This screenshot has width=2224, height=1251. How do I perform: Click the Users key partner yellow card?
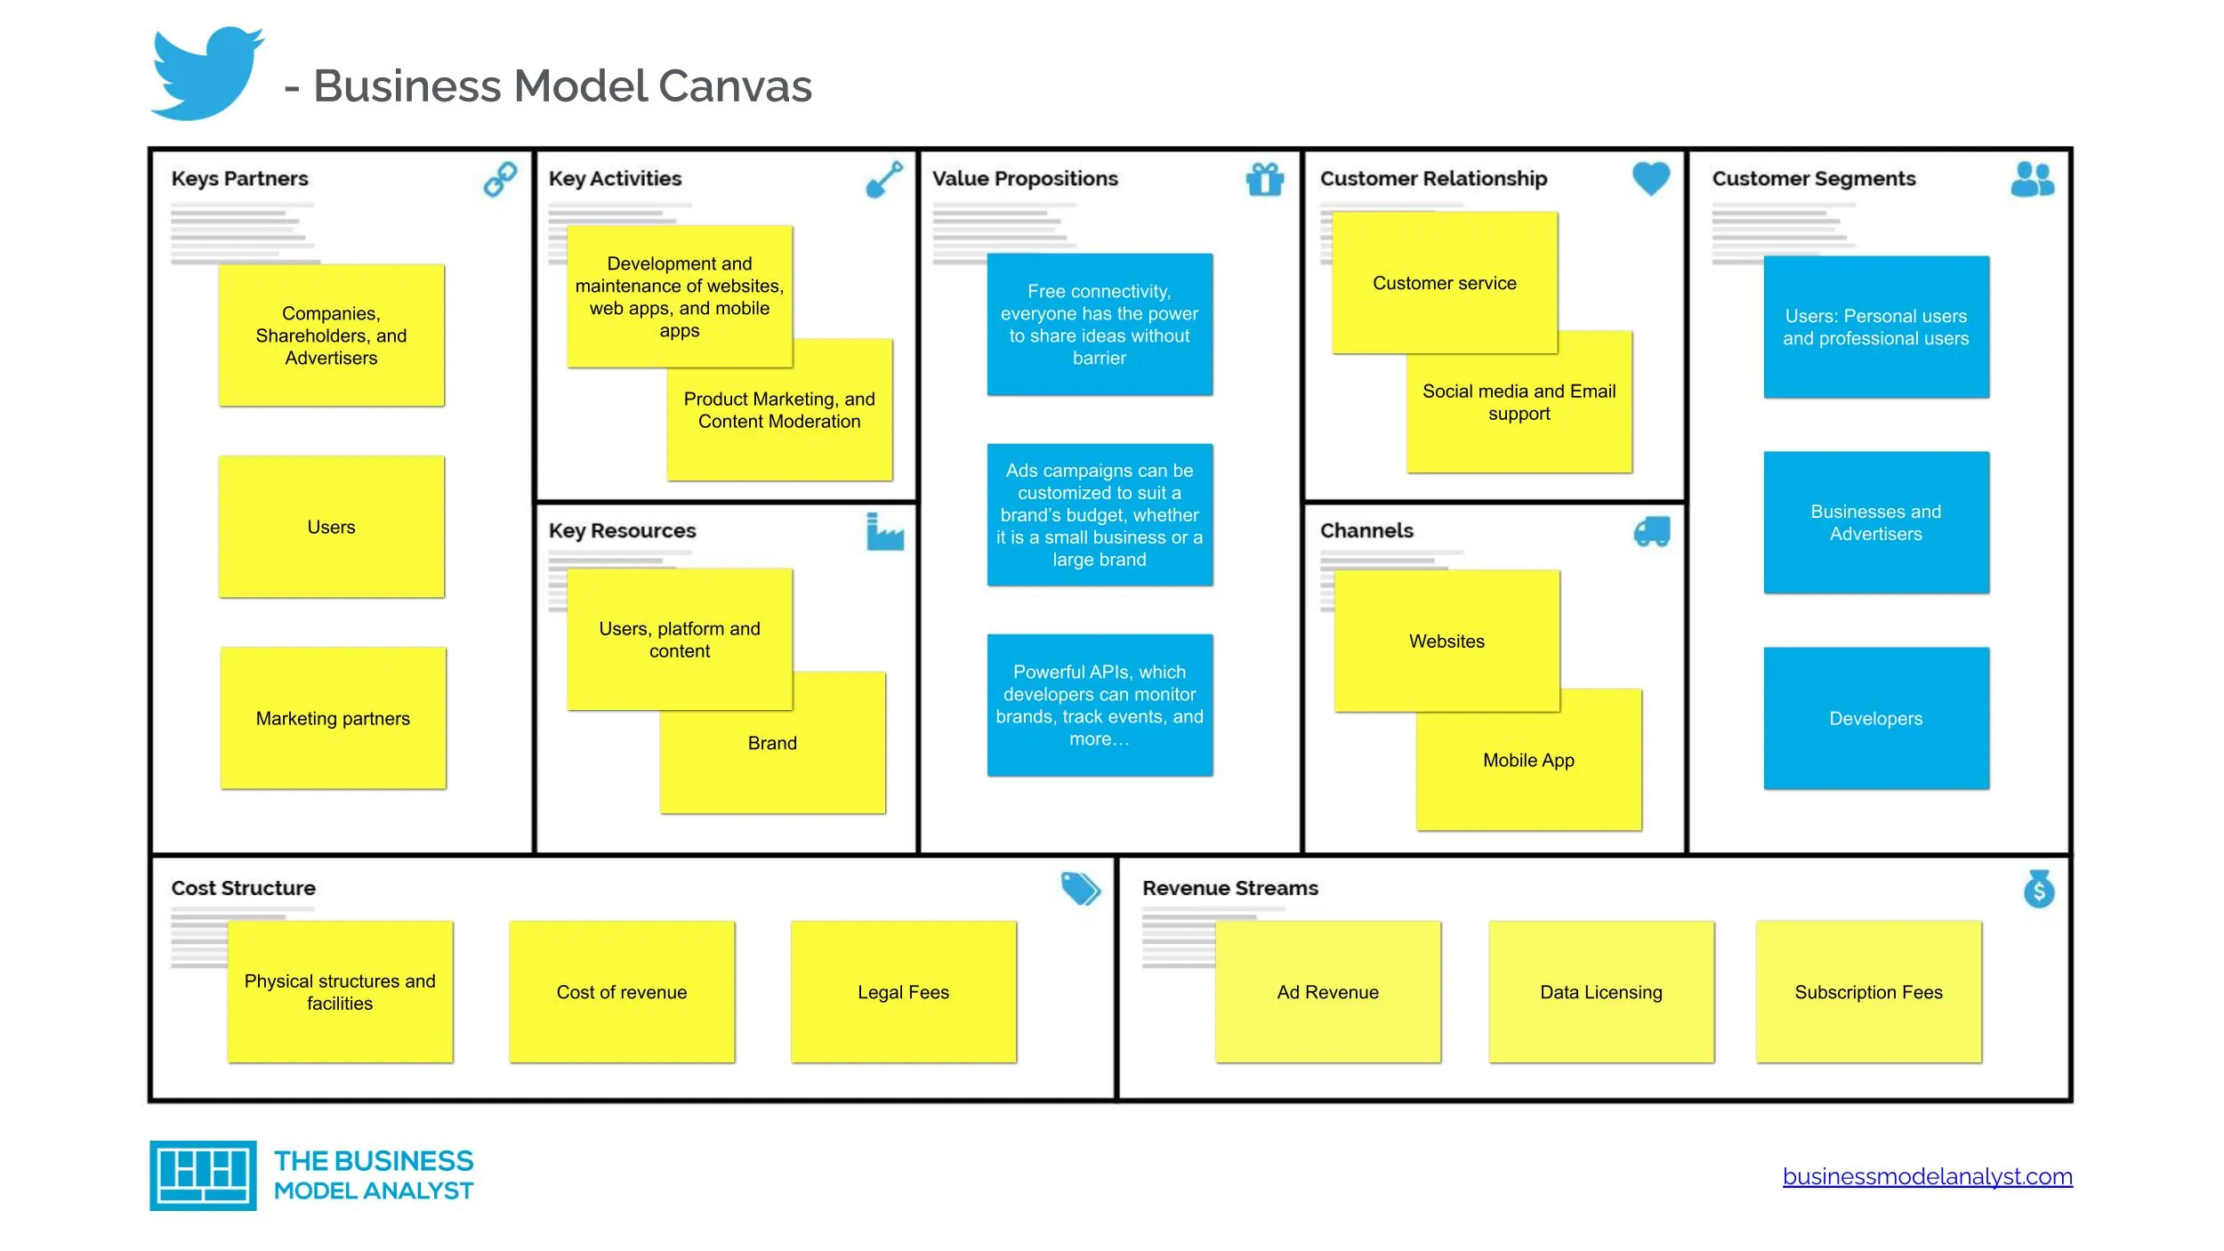click(x=332, y=527)
